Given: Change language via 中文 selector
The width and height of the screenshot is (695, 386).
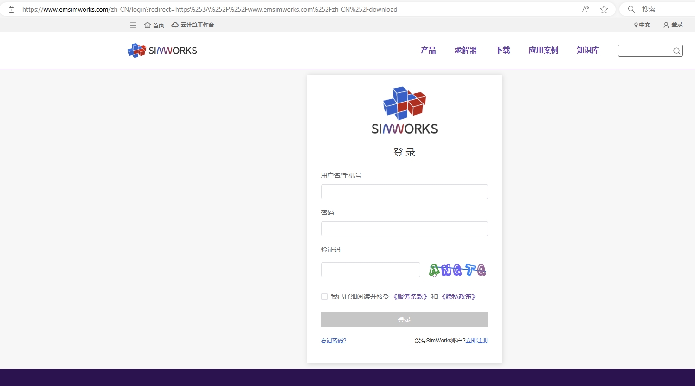Looking at the screenshot, I should tap(642, 25).
